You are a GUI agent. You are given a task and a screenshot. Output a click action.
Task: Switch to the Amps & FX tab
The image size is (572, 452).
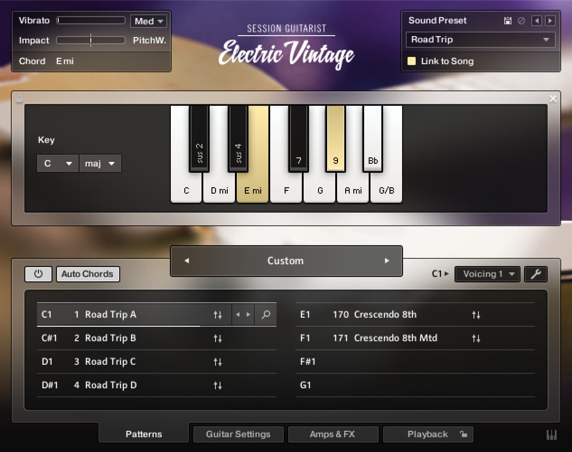coord(333,434)
